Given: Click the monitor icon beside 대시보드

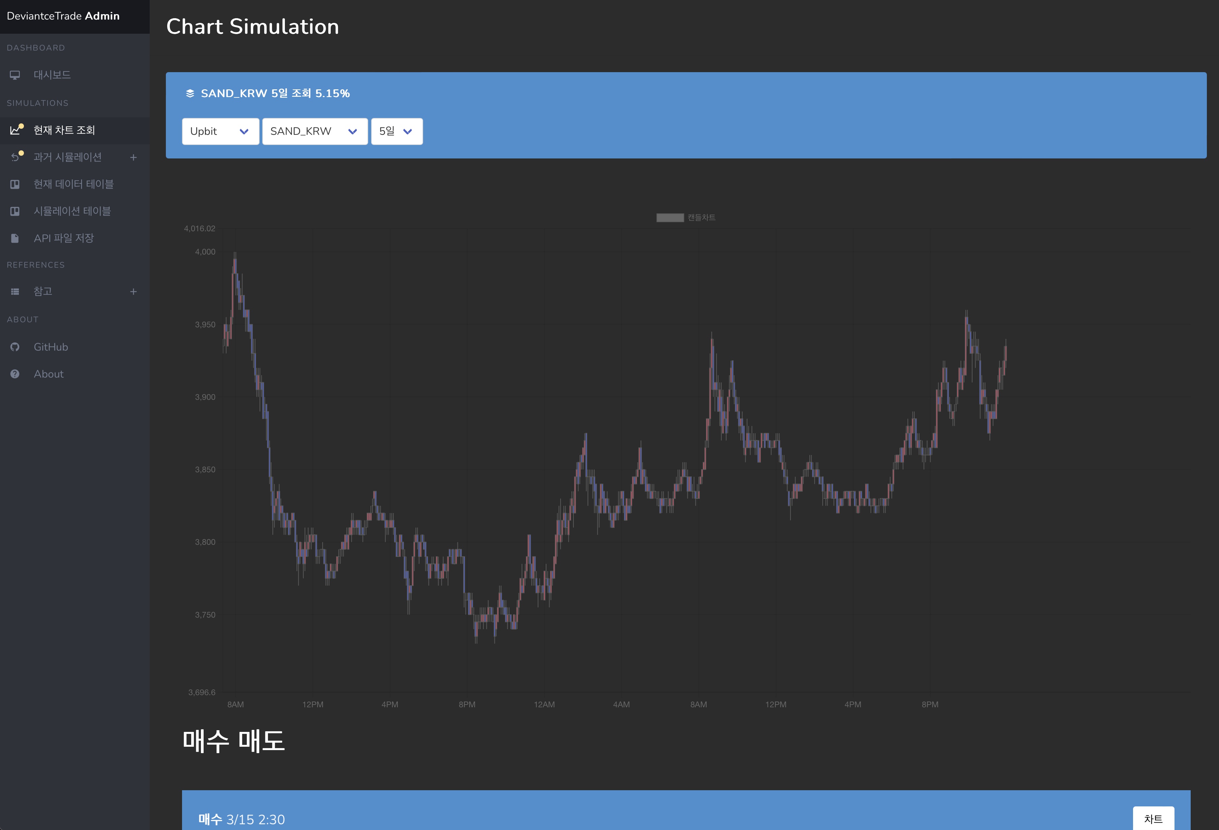Looking at the screenshot, I should (15, 75).
